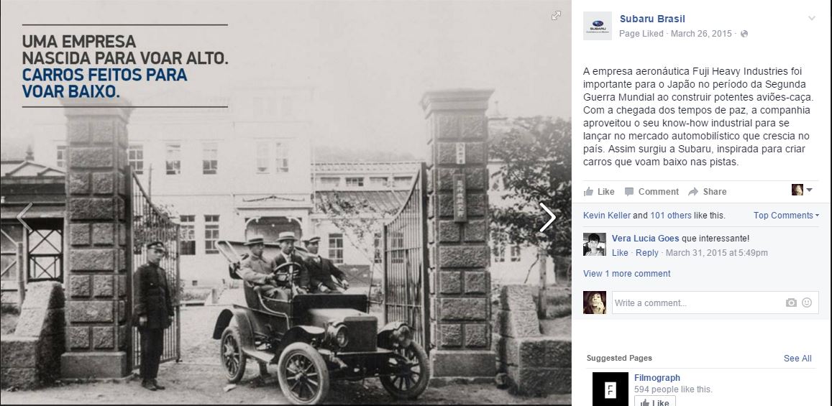This screenshot has width=832, height=406.
Task: Click See All suggested pages link
Action: (x=797, y=359)
